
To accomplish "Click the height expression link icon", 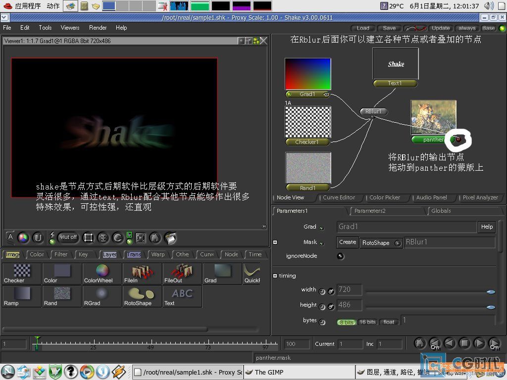I will pyautogui.click(x=331, y=306).
